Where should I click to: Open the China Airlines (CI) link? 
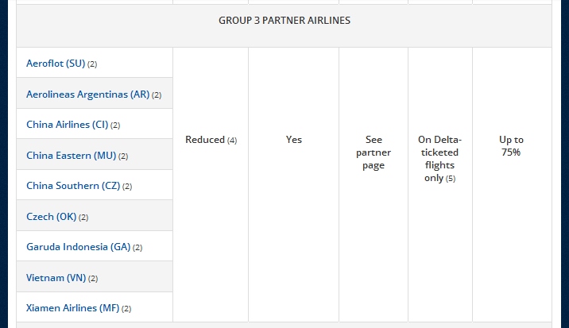(67, 125)
